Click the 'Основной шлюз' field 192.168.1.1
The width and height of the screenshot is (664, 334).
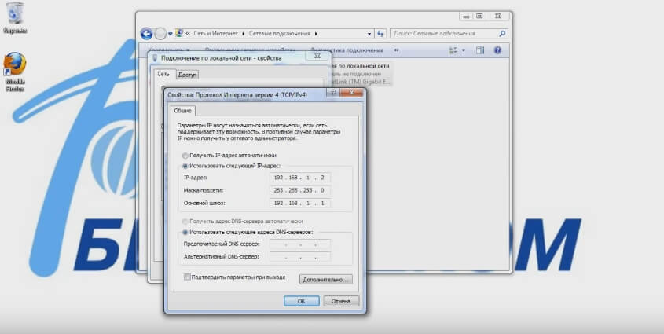pyautogui.click(x=300, y=204)
